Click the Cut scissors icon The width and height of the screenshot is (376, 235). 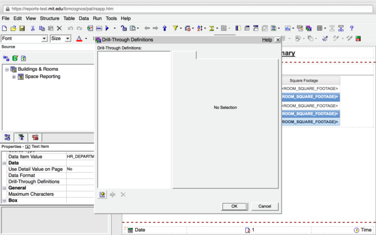point(32,28)
